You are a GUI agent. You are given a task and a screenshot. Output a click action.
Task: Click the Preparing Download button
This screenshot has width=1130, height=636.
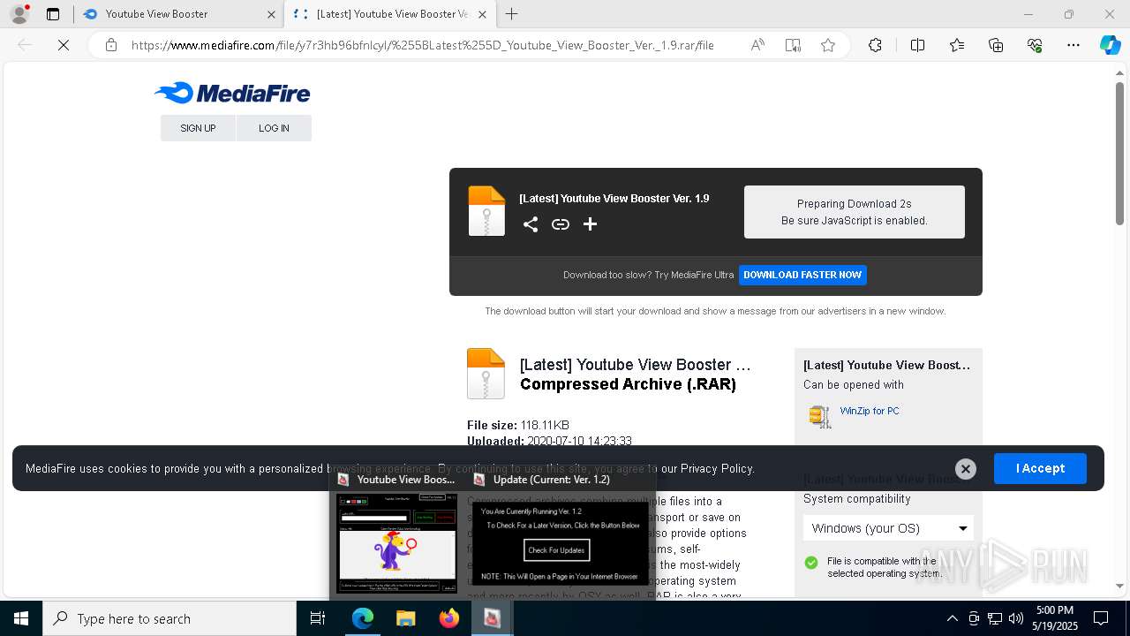coord(855,212)
